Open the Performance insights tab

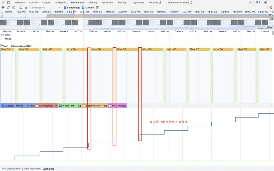pyautogui.click(x=180, y=2)
